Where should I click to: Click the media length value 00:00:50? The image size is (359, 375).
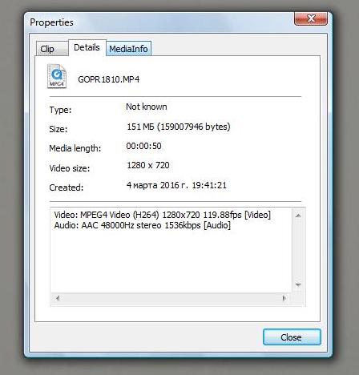143,146
